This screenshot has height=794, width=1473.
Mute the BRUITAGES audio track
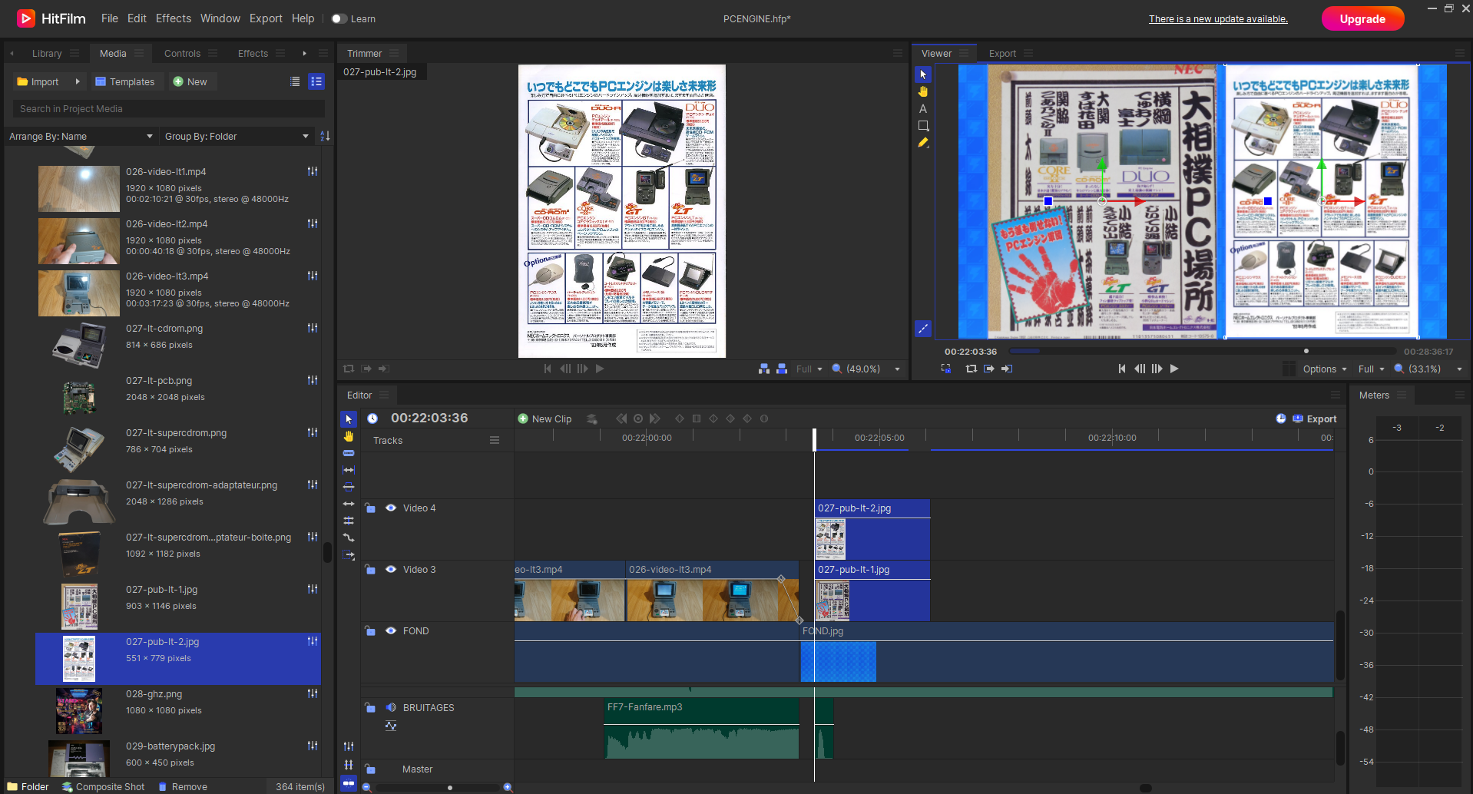[391, 707]
